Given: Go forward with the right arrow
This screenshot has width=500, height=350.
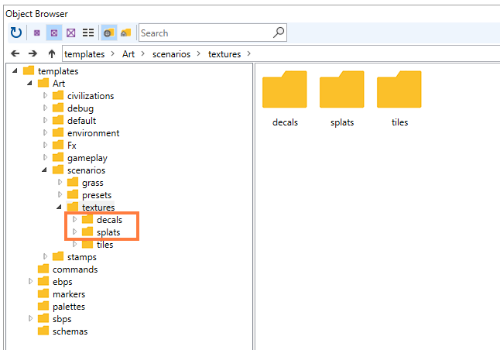Looking at the screenshot, I should click(x=33, y=53).
